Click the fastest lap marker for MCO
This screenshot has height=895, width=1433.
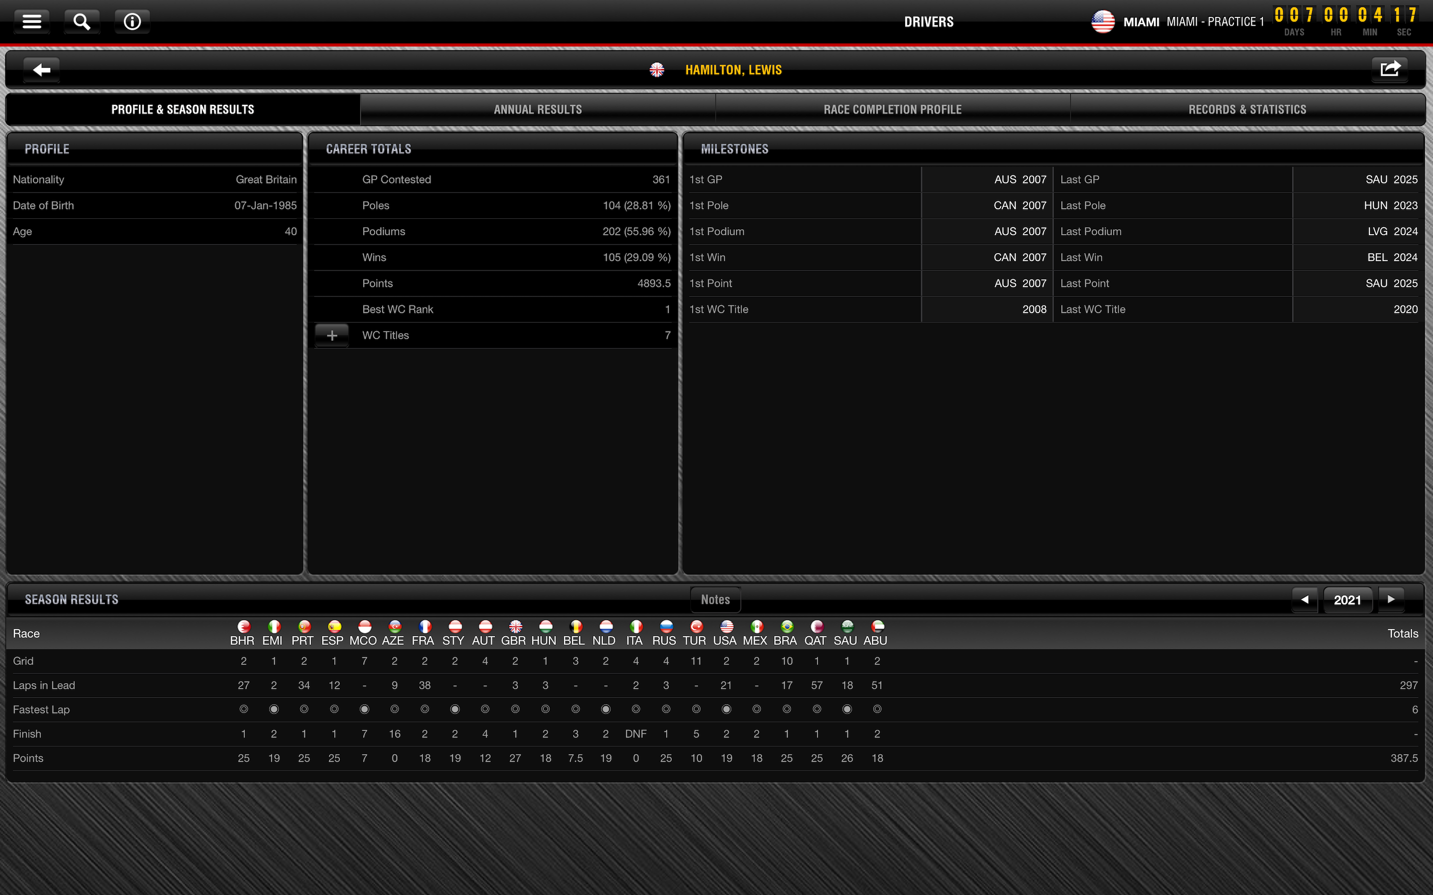point(365,709)
